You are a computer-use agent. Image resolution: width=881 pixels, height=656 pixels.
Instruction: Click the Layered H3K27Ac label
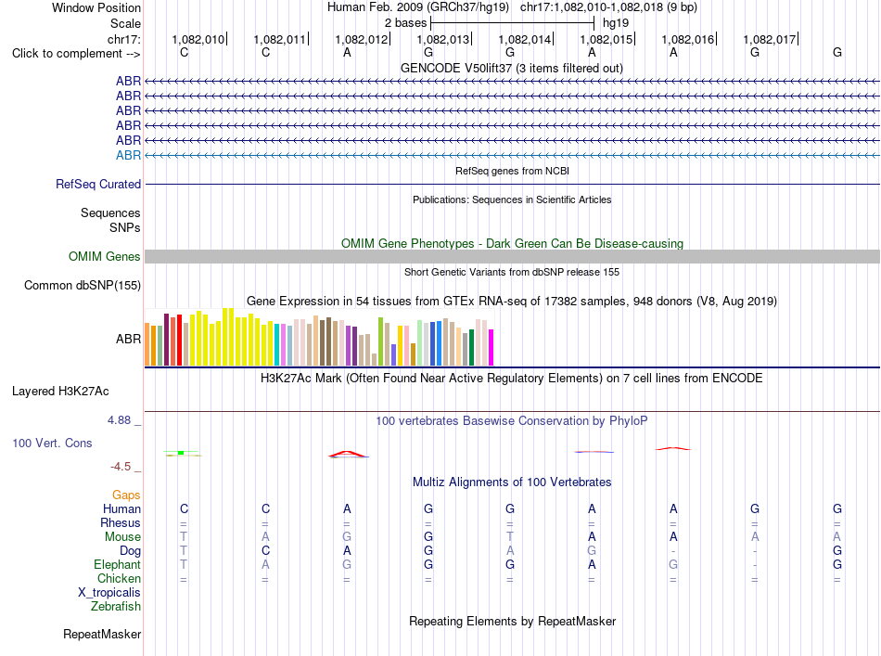[60, 392]
